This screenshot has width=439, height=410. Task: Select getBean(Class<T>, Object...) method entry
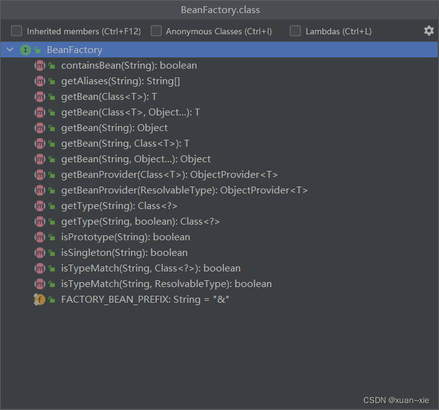point(130,112)
